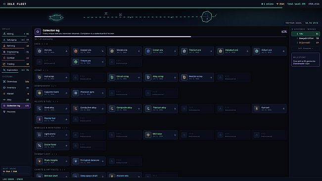Open the Inventory page
This screenshot has width=322, height=181.
click(x=16, y=88)
